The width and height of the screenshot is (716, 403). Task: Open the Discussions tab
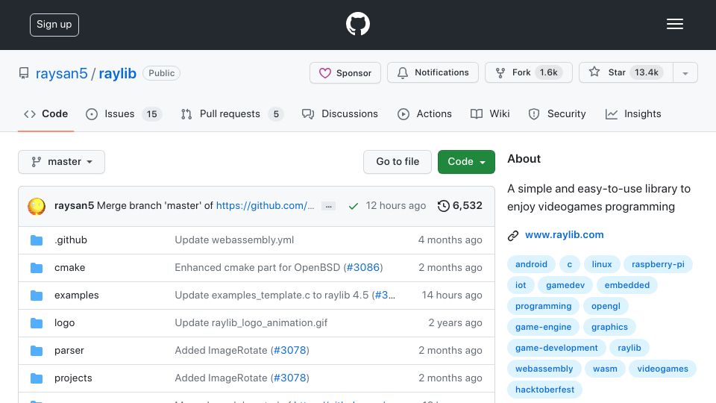point(340,113)
